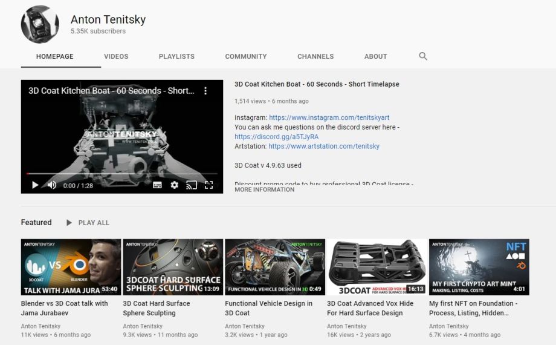The width and height of the screenshot is (556, 345).
Task: Open Blender vs 3D Coat talk thumbnail
Action: 71,267
